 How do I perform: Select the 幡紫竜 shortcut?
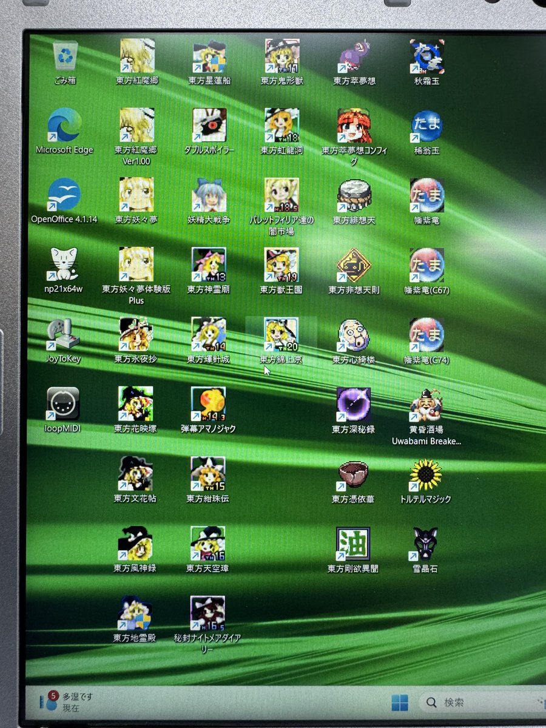(426, 195)
